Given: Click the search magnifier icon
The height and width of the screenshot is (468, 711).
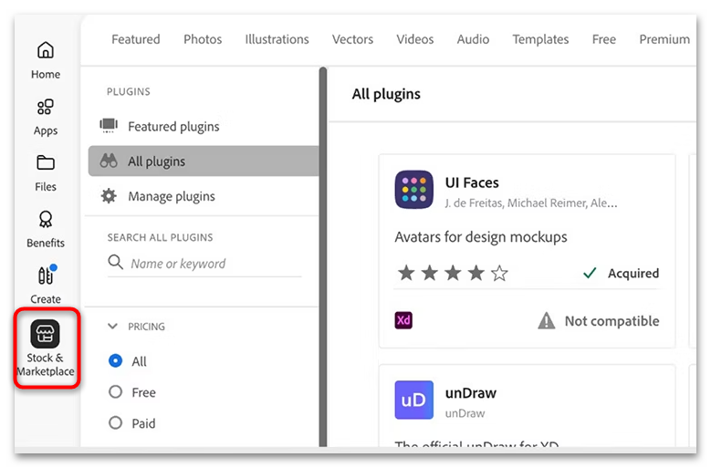Looking at the screenshot, I should click(x=115, y=262).
